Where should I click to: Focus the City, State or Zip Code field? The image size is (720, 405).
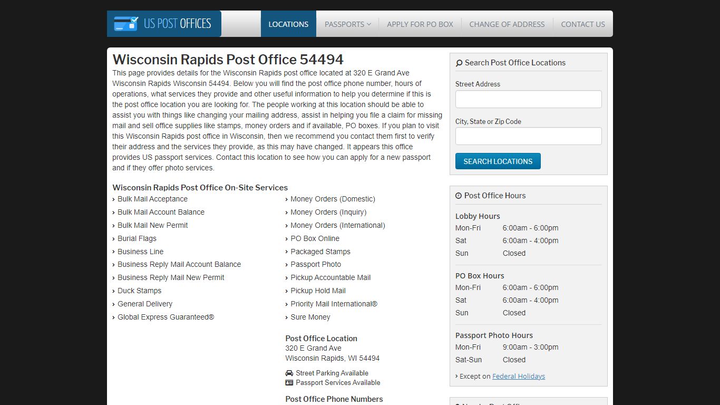point(529,136)
